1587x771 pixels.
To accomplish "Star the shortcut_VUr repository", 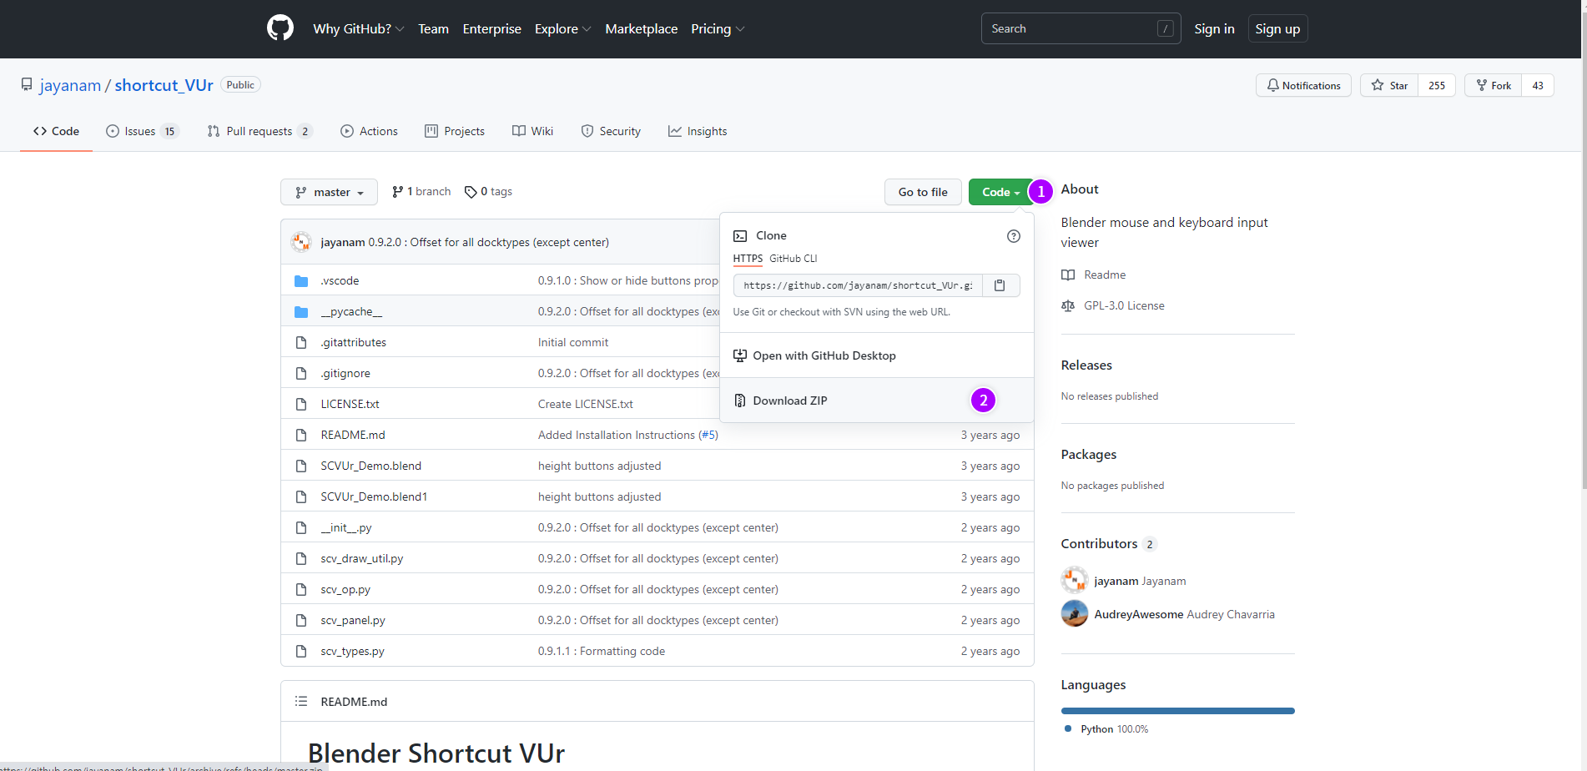I will point(1389,85).
